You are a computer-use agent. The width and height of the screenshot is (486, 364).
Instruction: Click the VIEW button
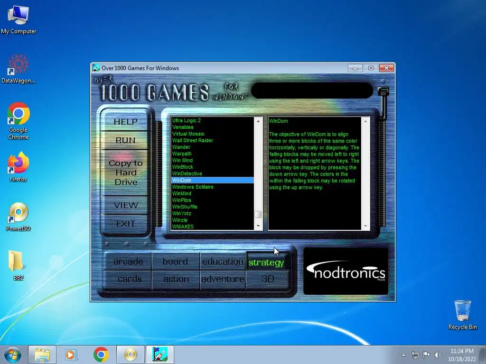point(125,205)
